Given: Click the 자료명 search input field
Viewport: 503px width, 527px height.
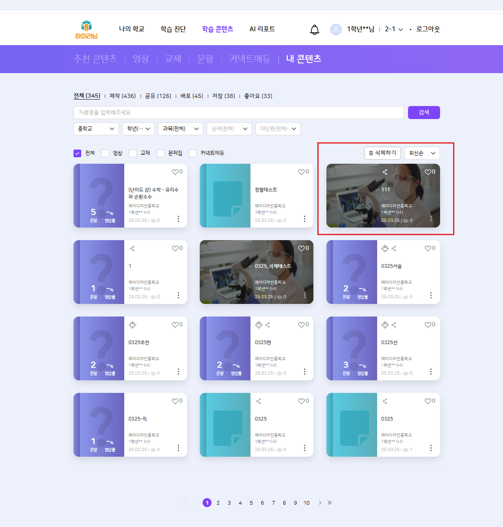Looking at the screenshot, I should click(238, 113).
